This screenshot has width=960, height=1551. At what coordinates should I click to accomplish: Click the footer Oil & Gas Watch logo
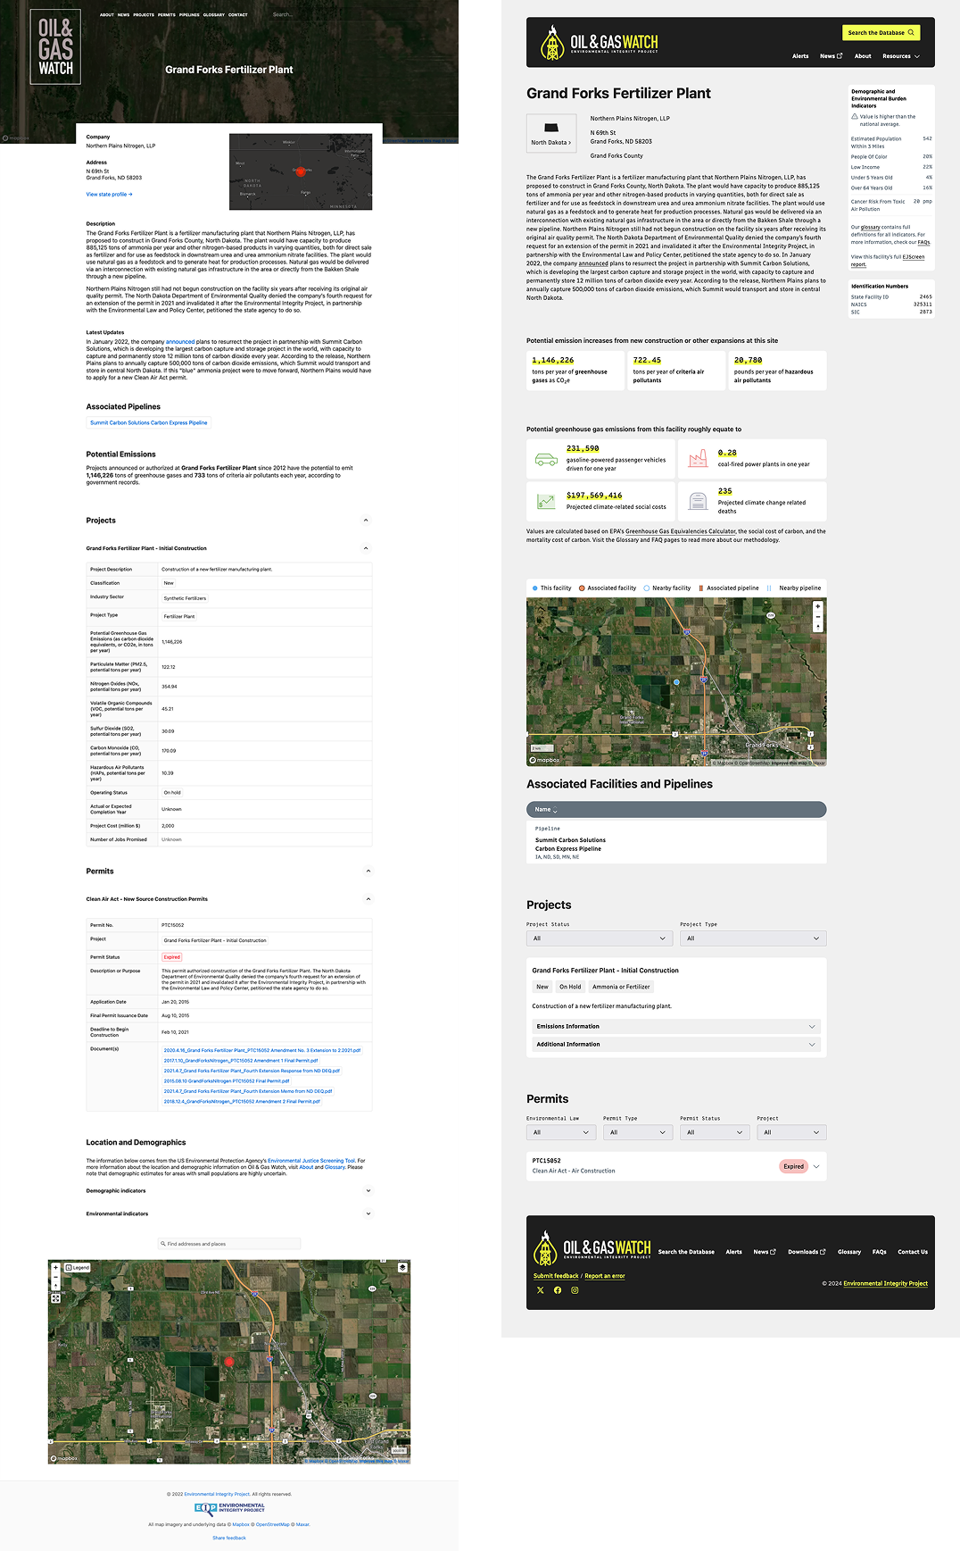[592, 1247]
